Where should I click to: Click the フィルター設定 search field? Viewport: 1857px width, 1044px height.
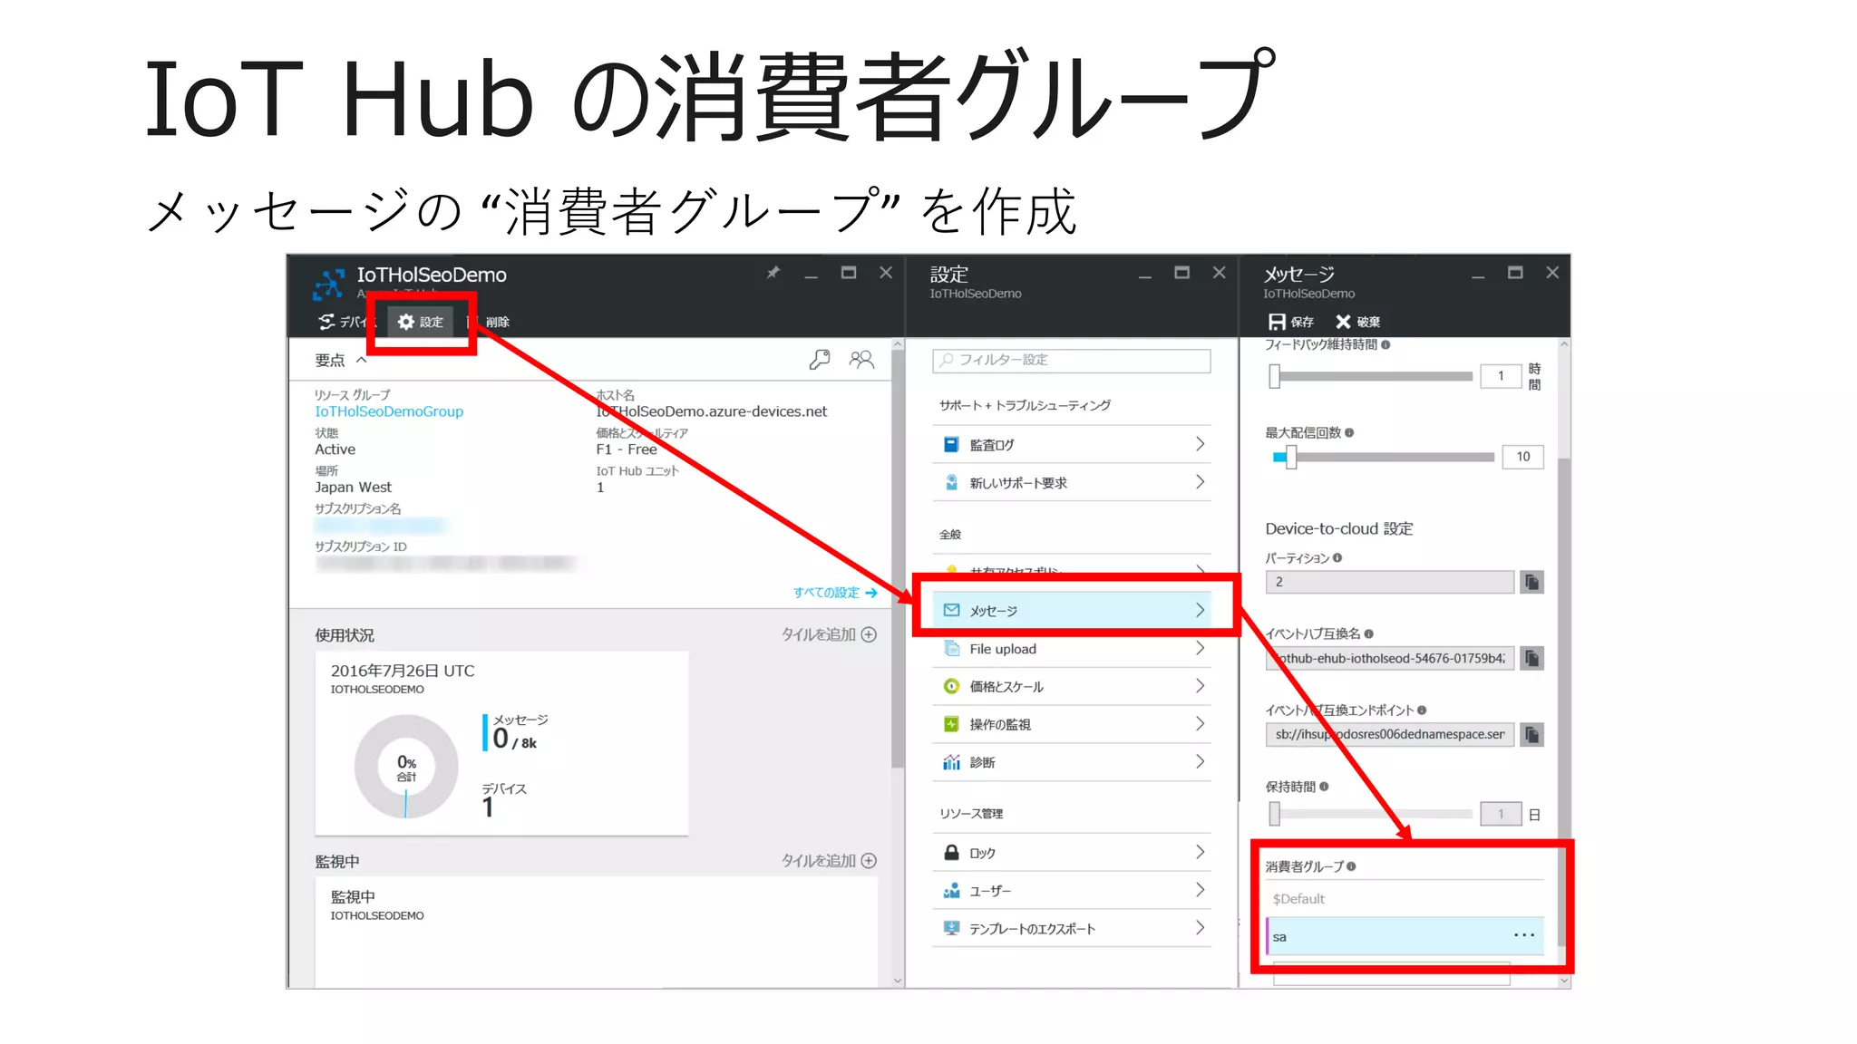point(1072,360)
